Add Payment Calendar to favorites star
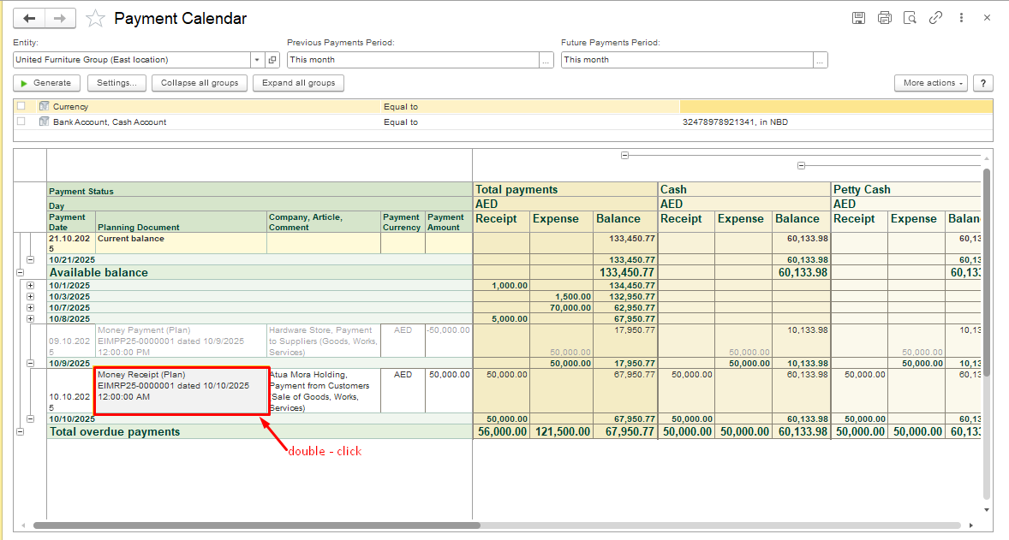 [96, 18]
